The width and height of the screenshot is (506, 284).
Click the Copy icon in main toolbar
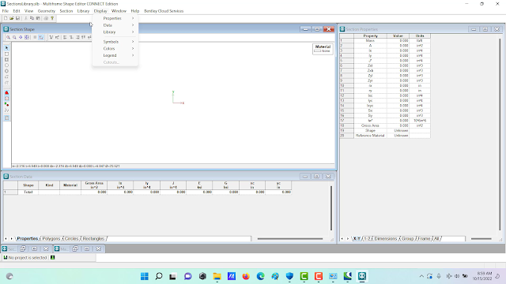click(32, 18)
